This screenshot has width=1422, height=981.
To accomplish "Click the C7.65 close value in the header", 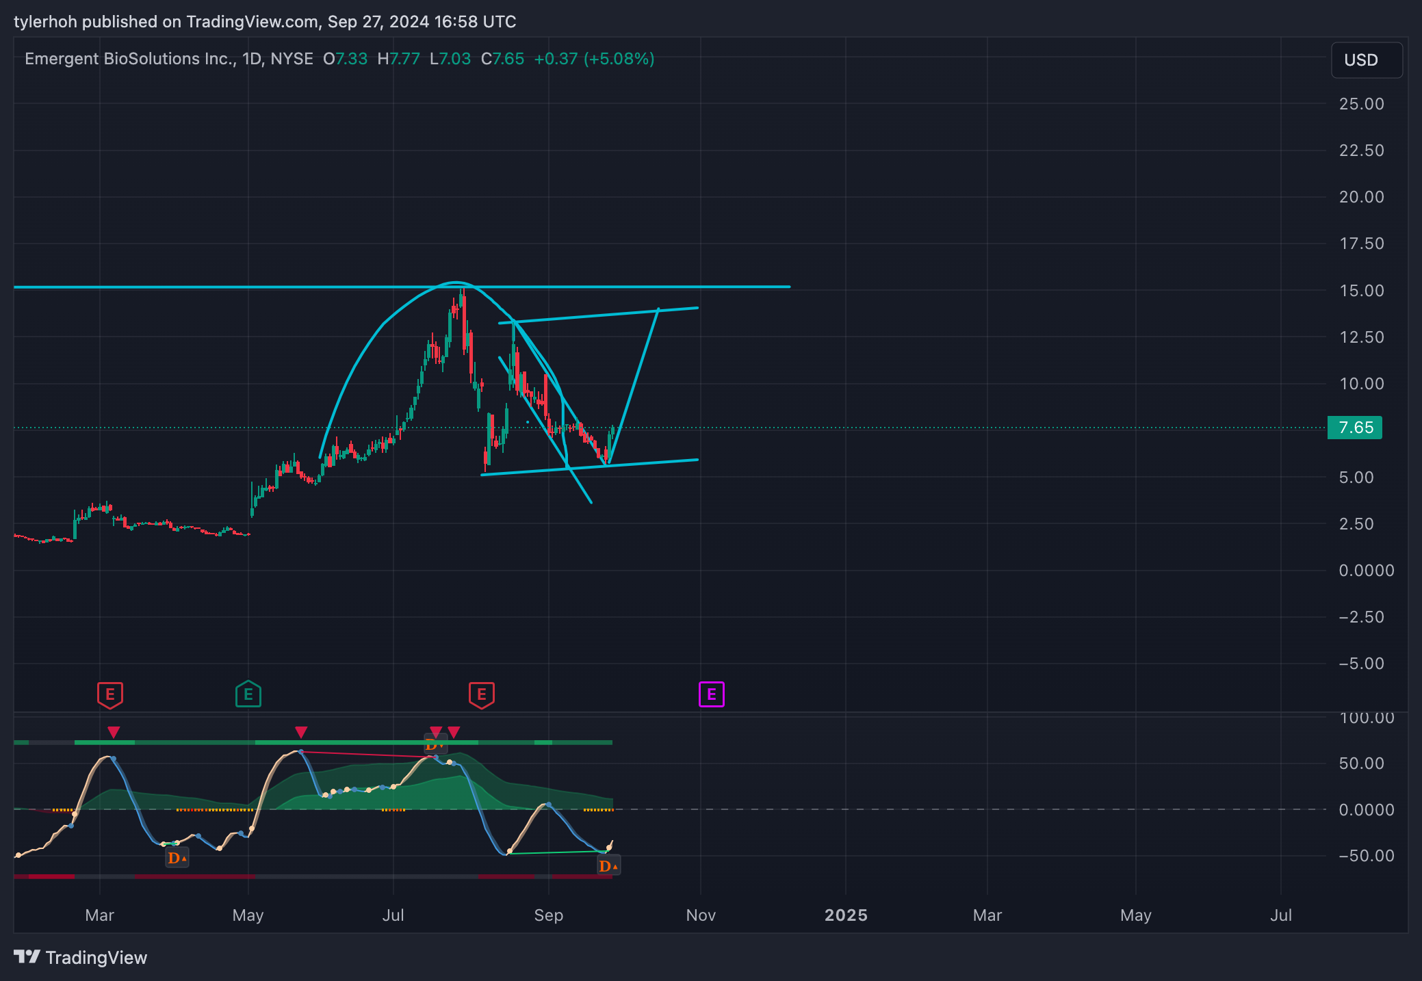I will pos(502,59).
